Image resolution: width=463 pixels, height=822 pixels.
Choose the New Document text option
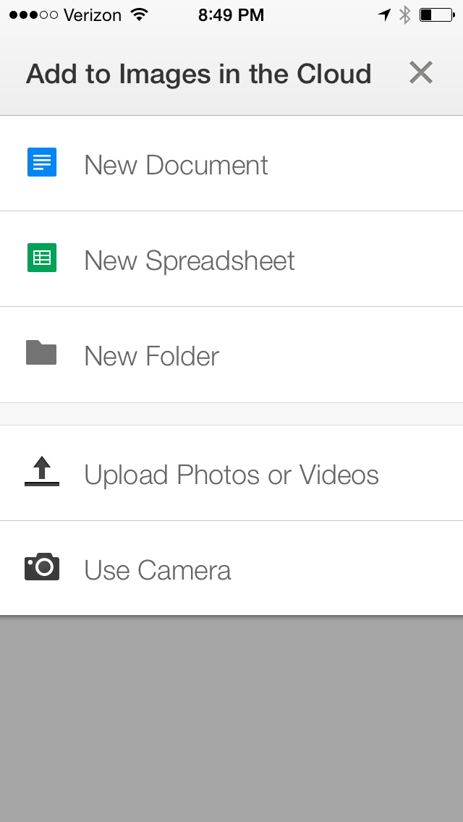tap(176, 165)
